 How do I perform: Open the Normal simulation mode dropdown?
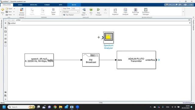click(x=71, y=12)
